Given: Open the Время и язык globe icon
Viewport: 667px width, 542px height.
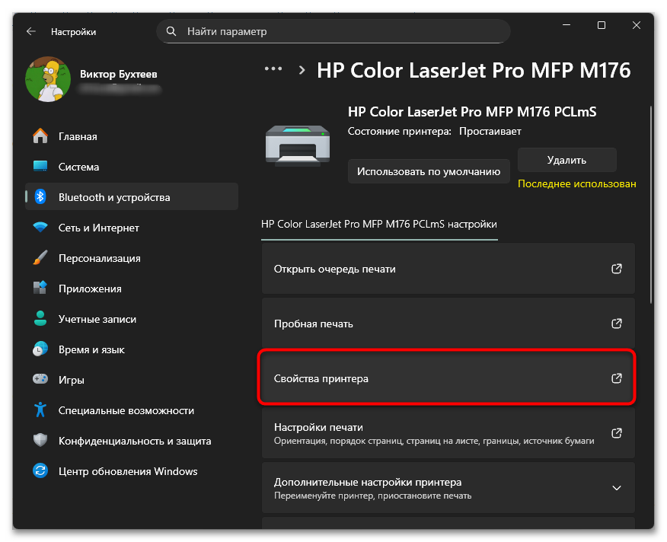Looking at the screenshot, I should 40,349.
